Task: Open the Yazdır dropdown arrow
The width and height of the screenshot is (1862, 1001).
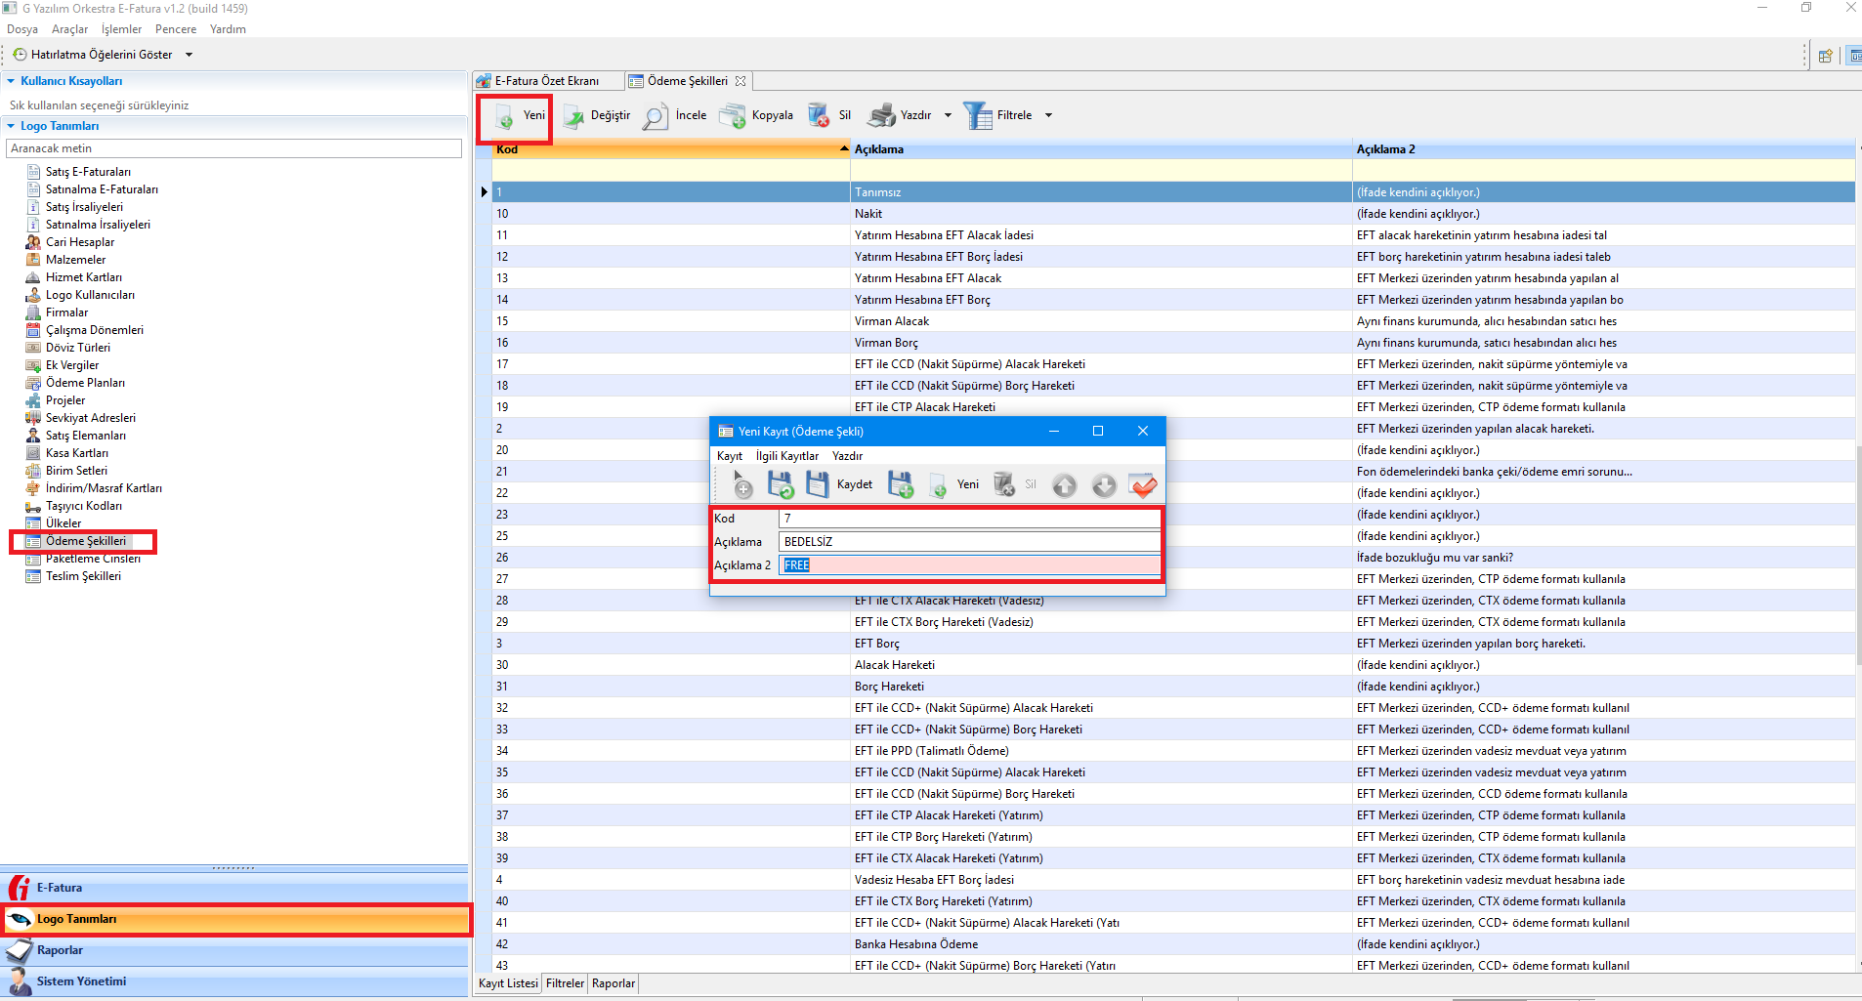Action: [x=948, y=115]
